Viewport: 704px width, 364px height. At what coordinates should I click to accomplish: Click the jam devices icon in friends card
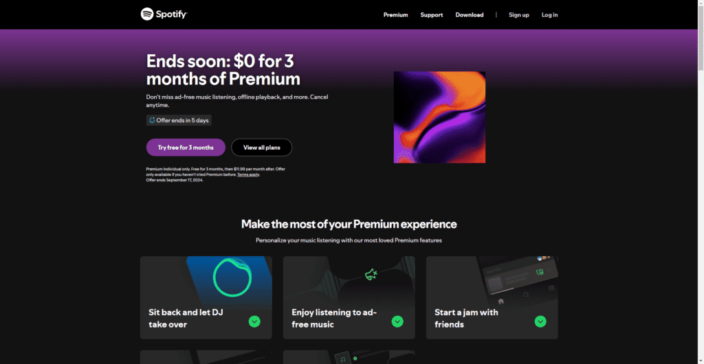point(540,272)
